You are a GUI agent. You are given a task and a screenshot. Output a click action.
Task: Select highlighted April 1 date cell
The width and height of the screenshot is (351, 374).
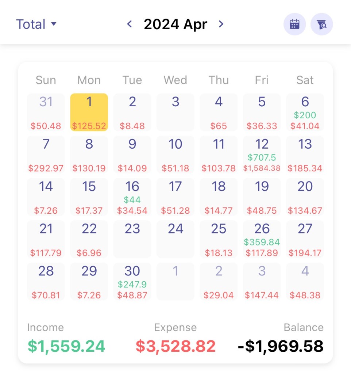click(x=89, y=112)
